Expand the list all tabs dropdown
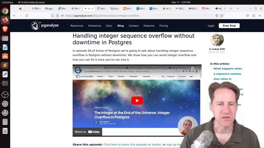 coord(238,8)
